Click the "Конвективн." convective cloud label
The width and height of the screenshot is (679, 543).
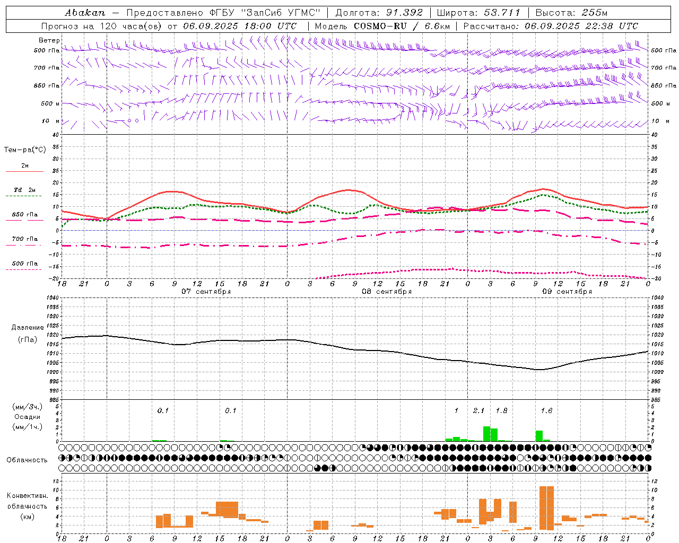tap(27, 496)
